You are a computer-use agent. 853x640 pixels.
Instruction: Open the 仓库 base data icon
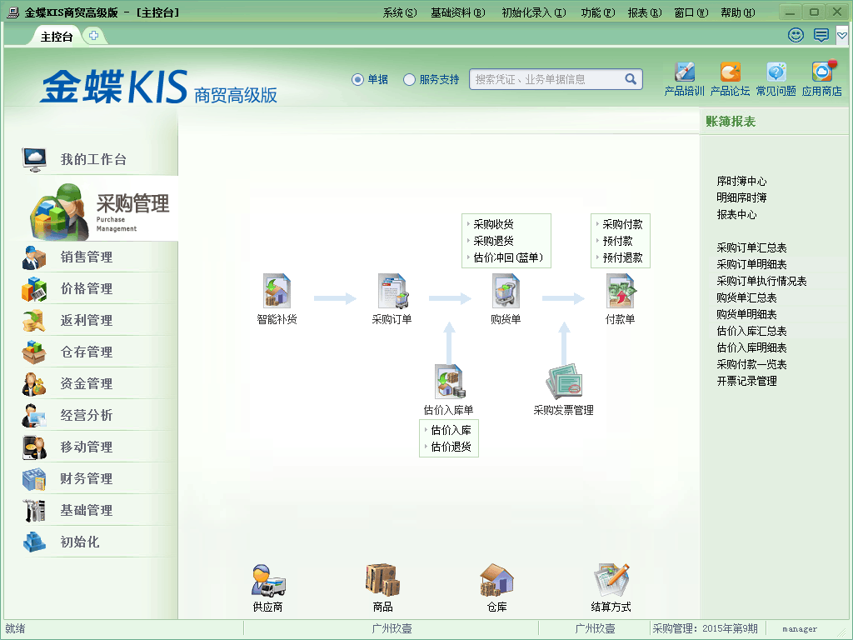[x=496, y=580]
